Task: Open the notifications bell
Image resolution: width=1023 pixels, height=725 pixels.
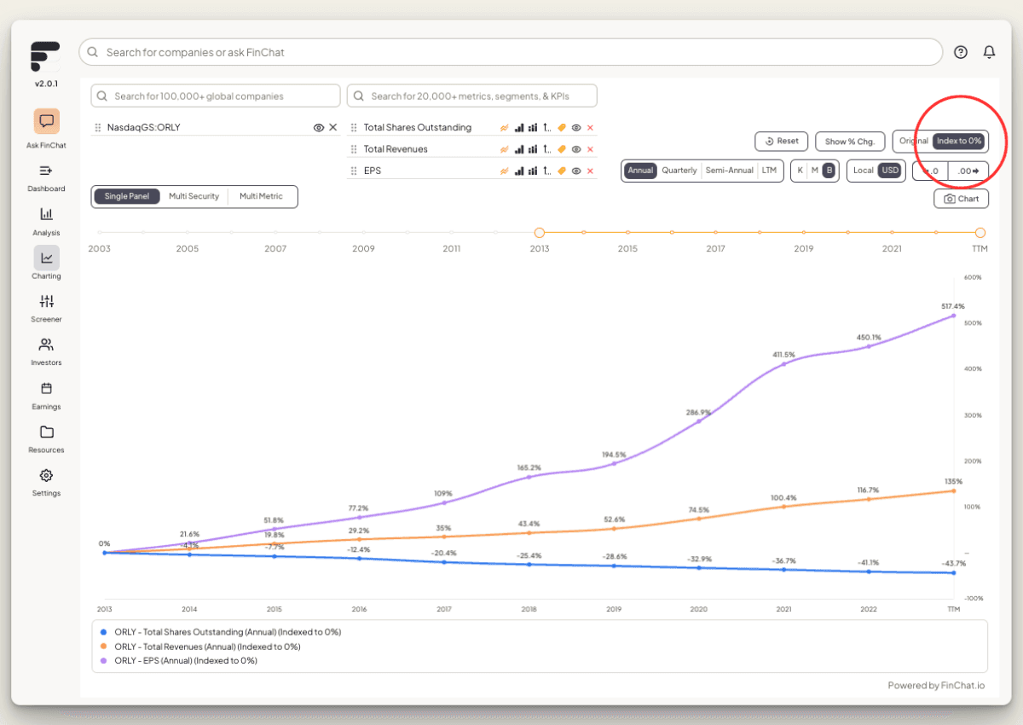Action: tap(989, 52)
